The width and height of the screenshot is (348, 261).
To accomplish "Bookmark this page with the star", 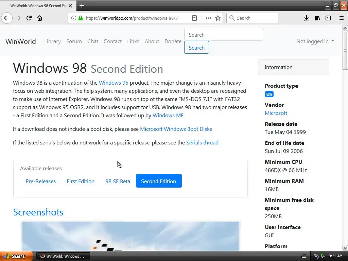I will (218, 18).
